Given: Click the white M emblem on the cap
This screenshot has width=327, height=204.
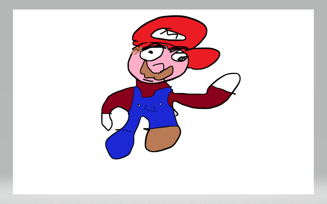Looking at the screenshot, I should [168, 35].
